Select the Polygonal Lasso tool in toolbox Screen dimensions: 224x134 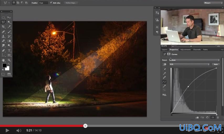tap(3, 22)
